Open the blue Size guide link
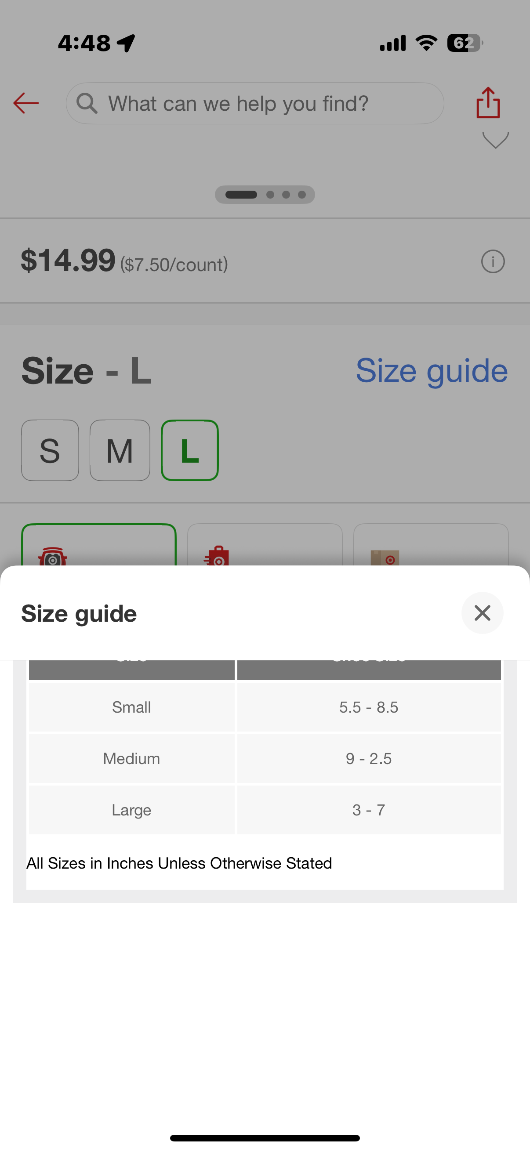 [432, 371]
